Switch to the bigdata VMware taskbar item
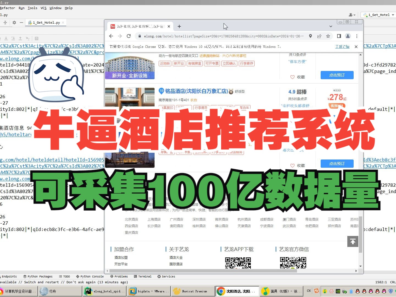 click(149, 291)
